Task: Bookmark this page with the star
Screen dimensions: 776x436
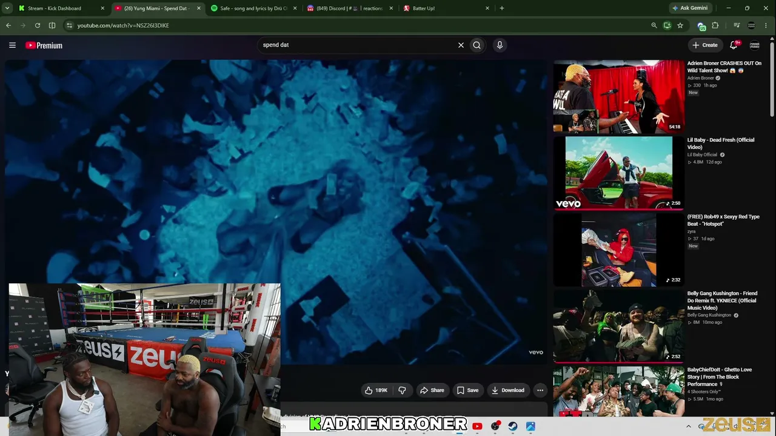Action: click(680, 25)
